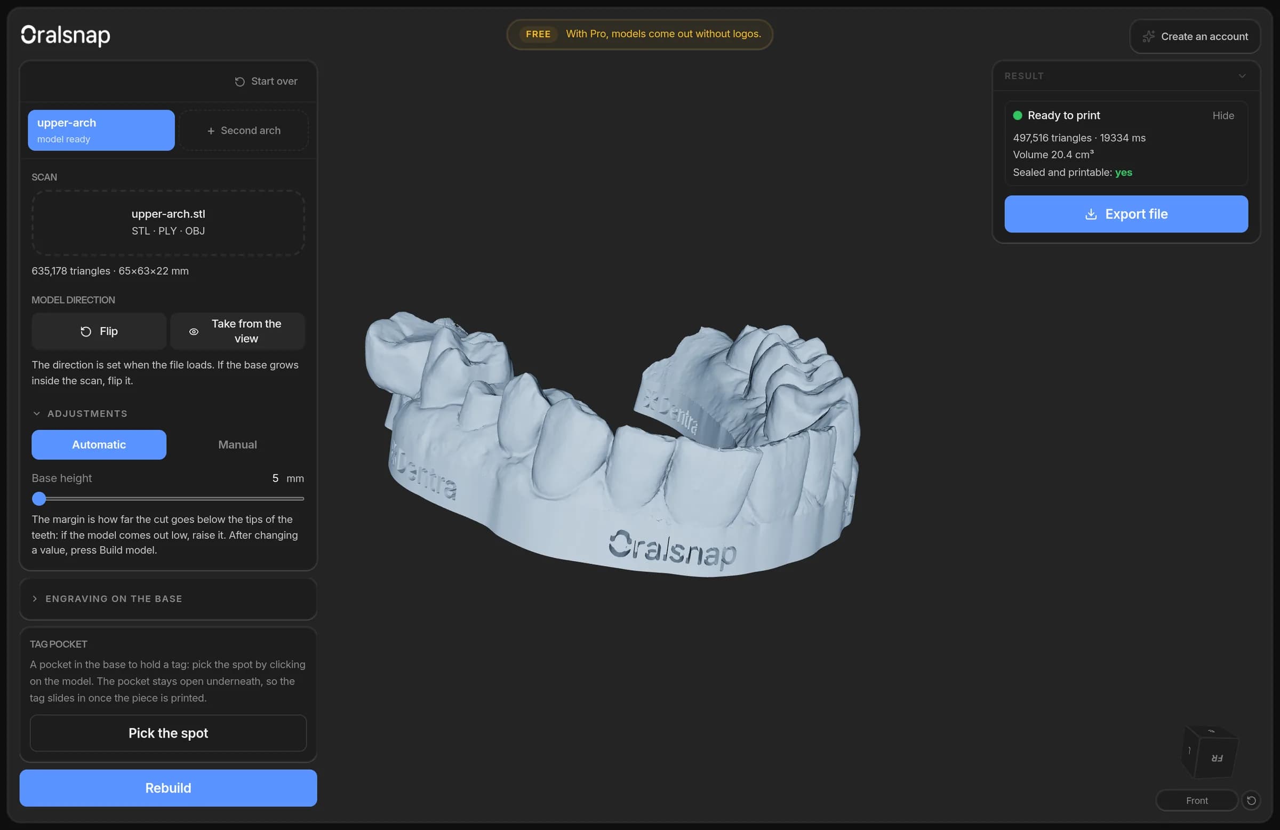Click Export file
This screenshot has height=830, width=1280.
click(1126, 214)
